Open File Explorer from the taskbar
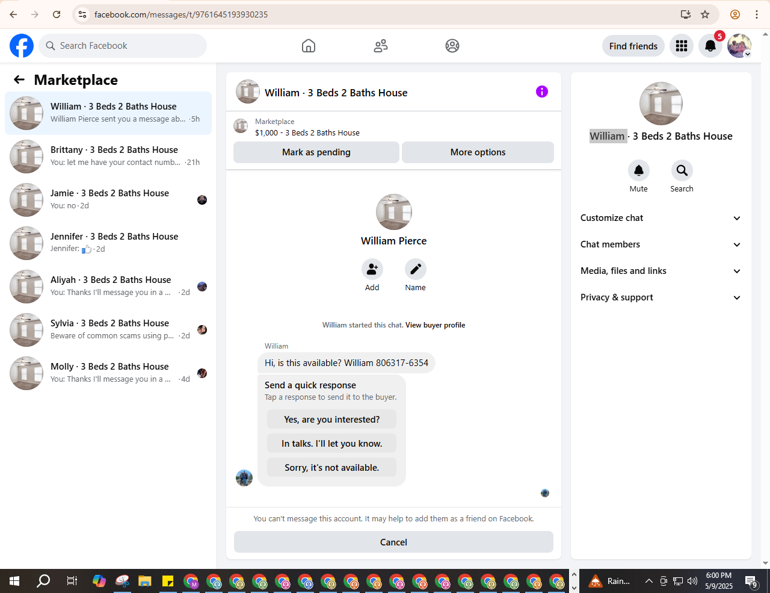Screen dimensions: 770x593 (x=145, y=581)
